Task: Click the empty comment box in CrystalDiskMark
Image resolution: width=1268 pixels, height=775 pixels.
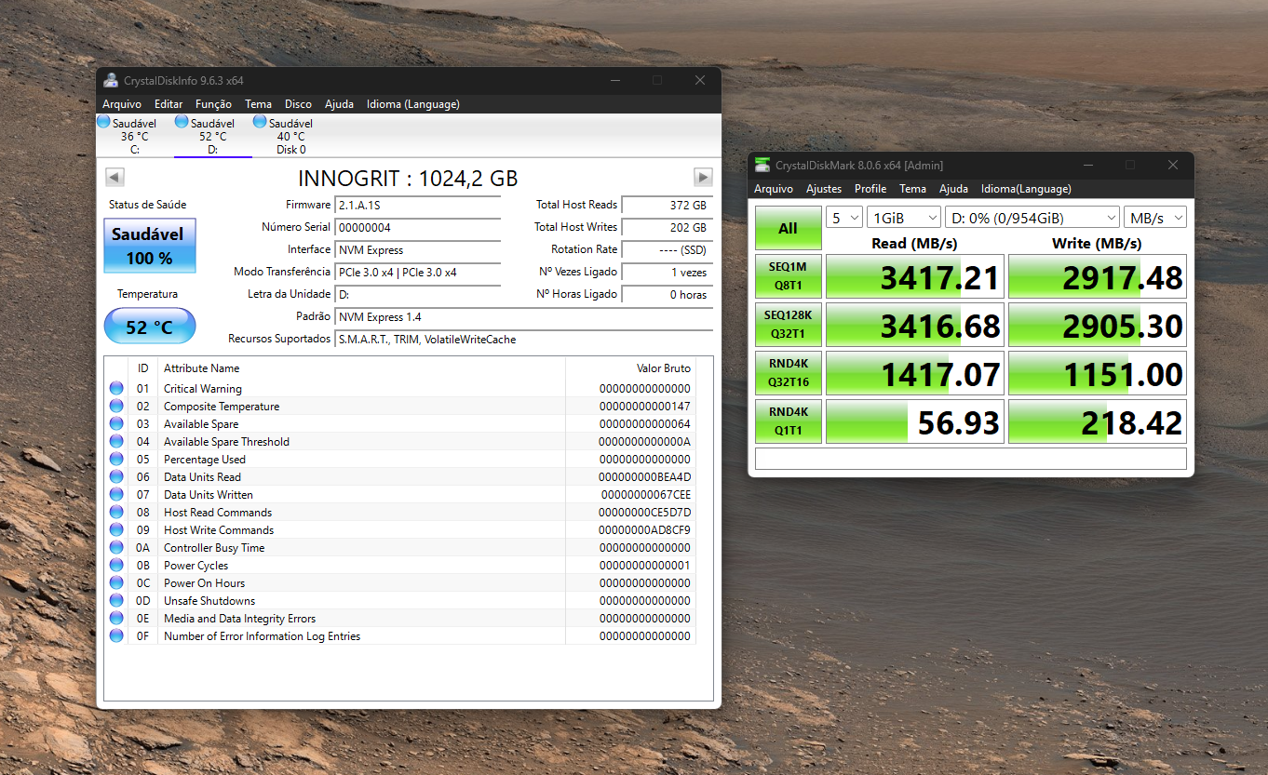Action: click(971, 459)
